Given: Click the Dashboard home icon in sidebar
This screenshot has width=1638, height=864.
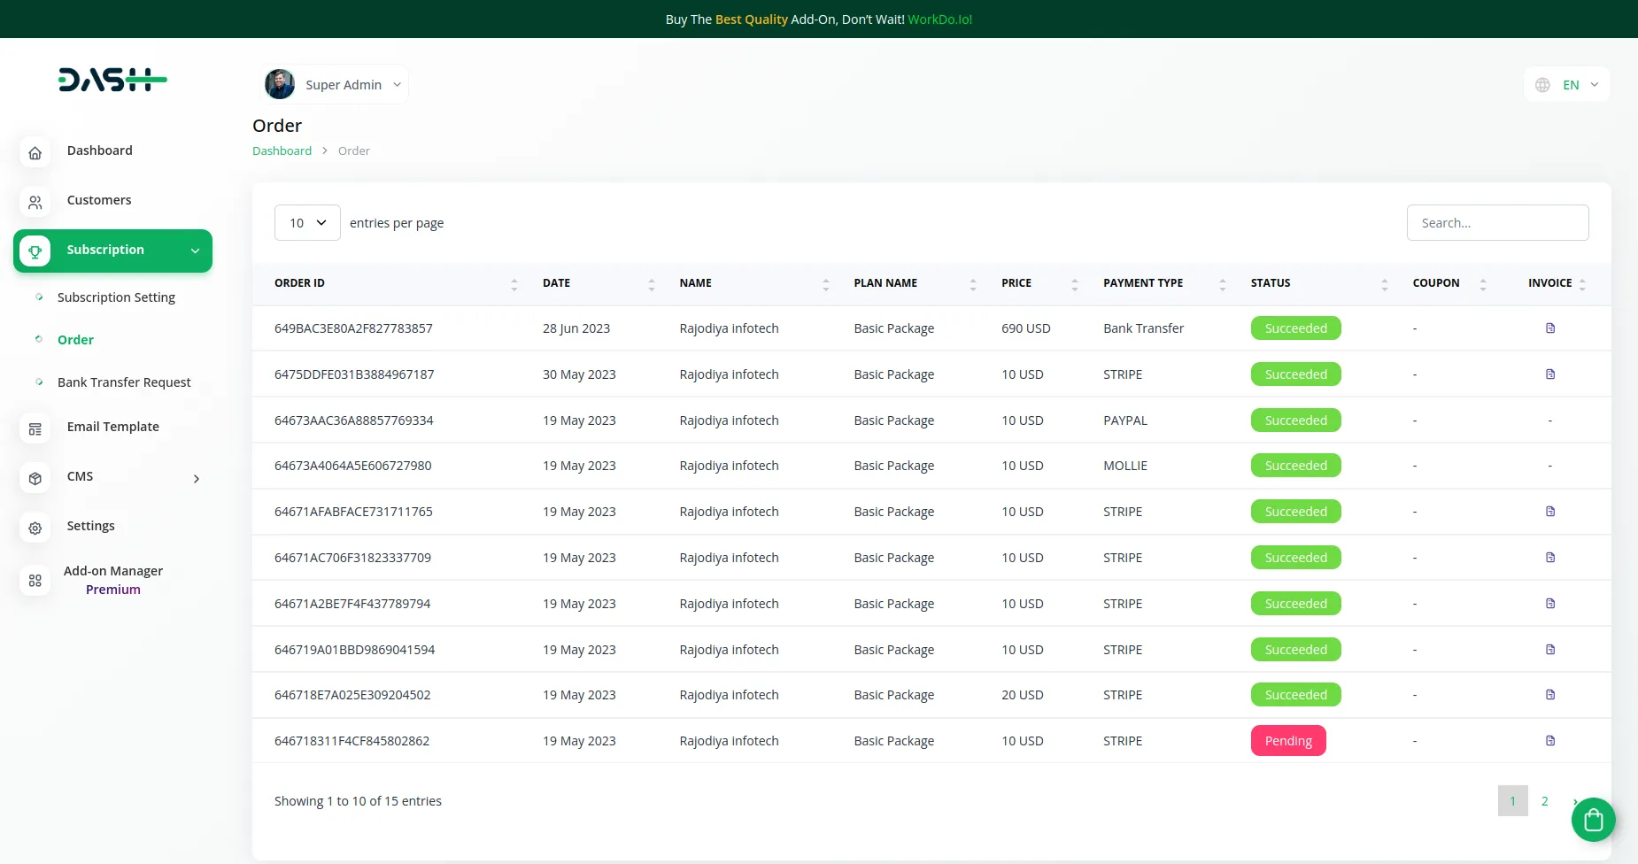Looking at the screenshot, I should (35, 153).
